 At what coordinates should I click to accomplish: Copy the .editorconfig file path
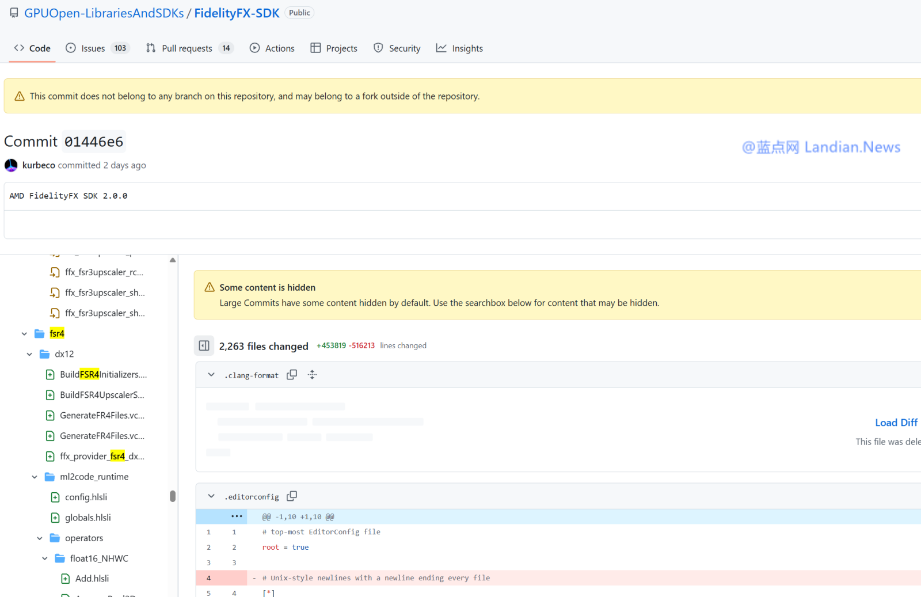(292, 496)
